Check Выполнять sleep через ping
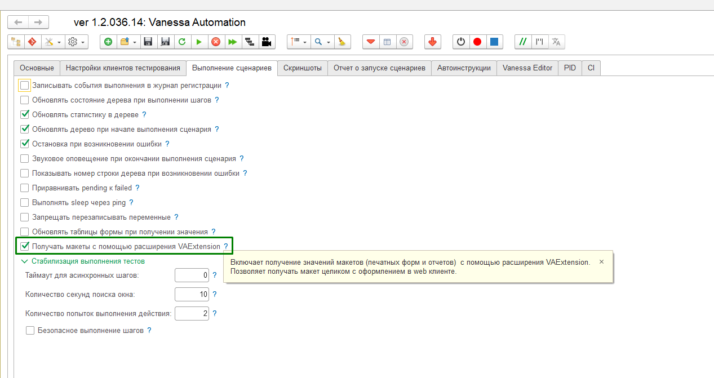714x378 pixels. pyautogui.click(x=24, y=203)
